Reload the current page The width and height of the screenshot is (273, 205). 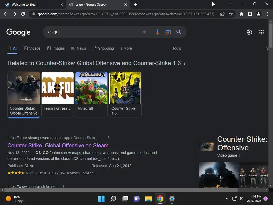tap(23, 14)
